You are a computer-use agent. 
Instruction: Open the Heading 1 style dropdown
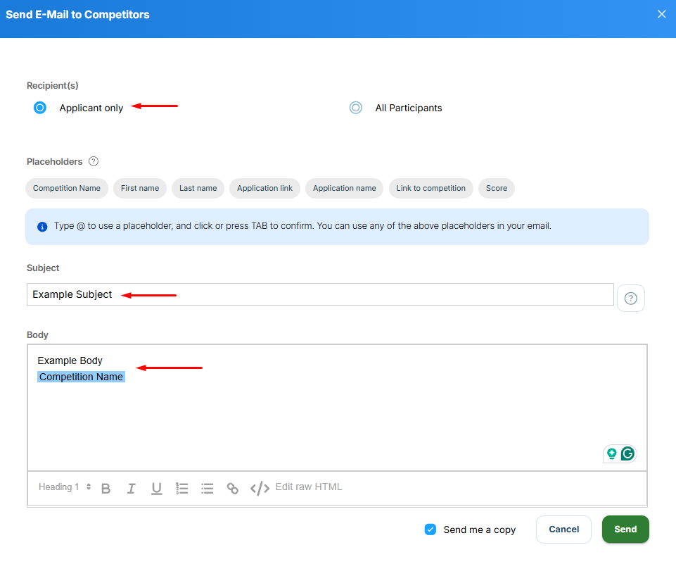65,487
